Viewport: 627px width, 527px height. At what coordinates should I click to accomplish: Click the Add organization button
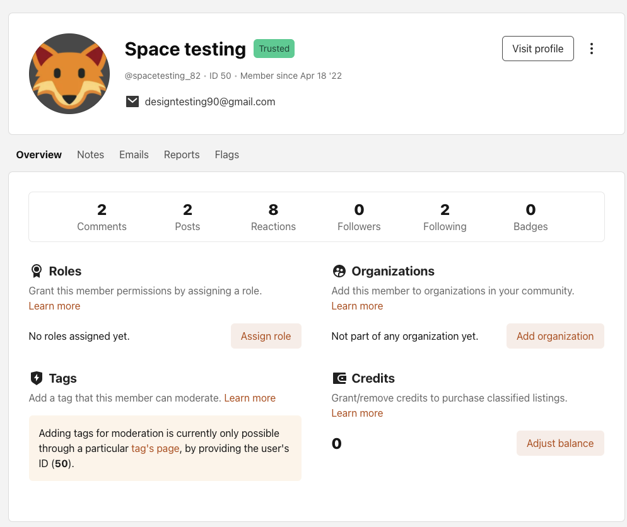tap(555, 336)
